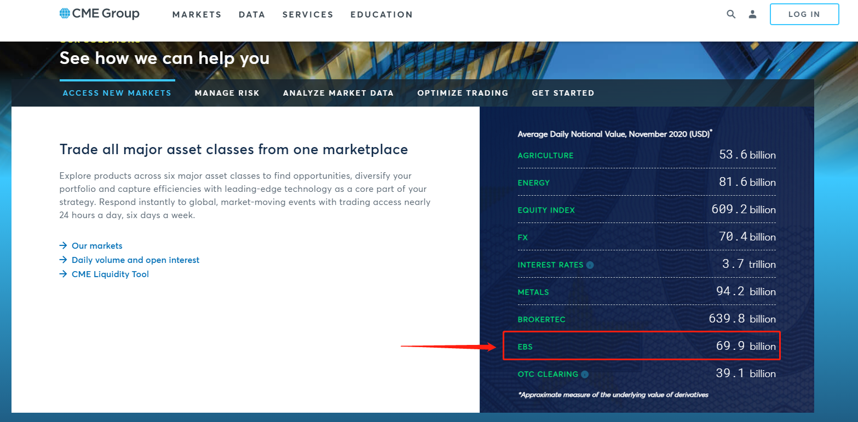Open Daily volume and open interest link

click(x=135, y=260)
